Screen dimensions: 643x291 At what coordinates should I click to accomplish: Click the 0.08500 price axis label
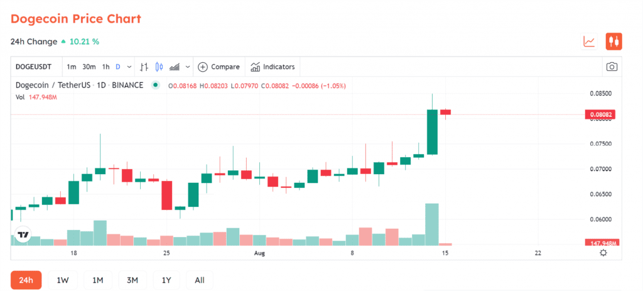pos(601,94)
